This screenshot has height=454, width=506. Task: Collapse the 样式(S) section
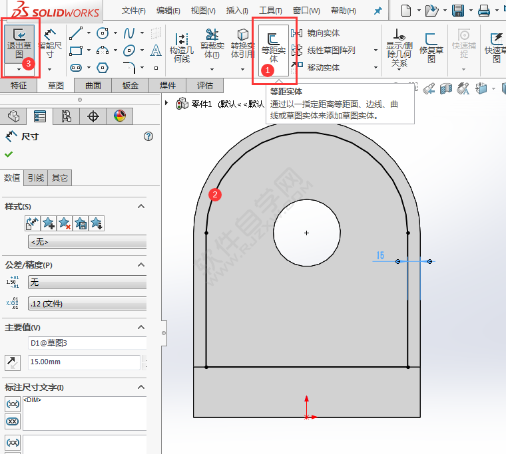coord(141,206)
